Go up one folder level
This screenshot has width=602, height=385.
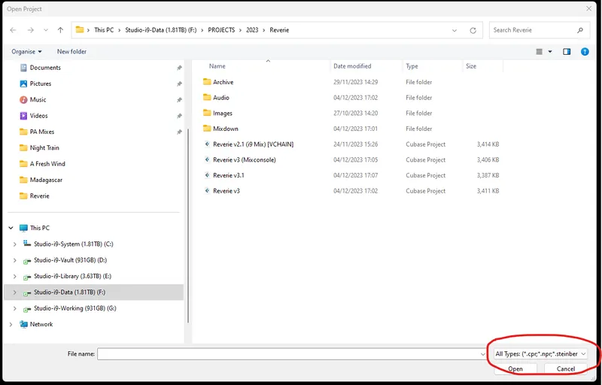[x=60, y=30]
